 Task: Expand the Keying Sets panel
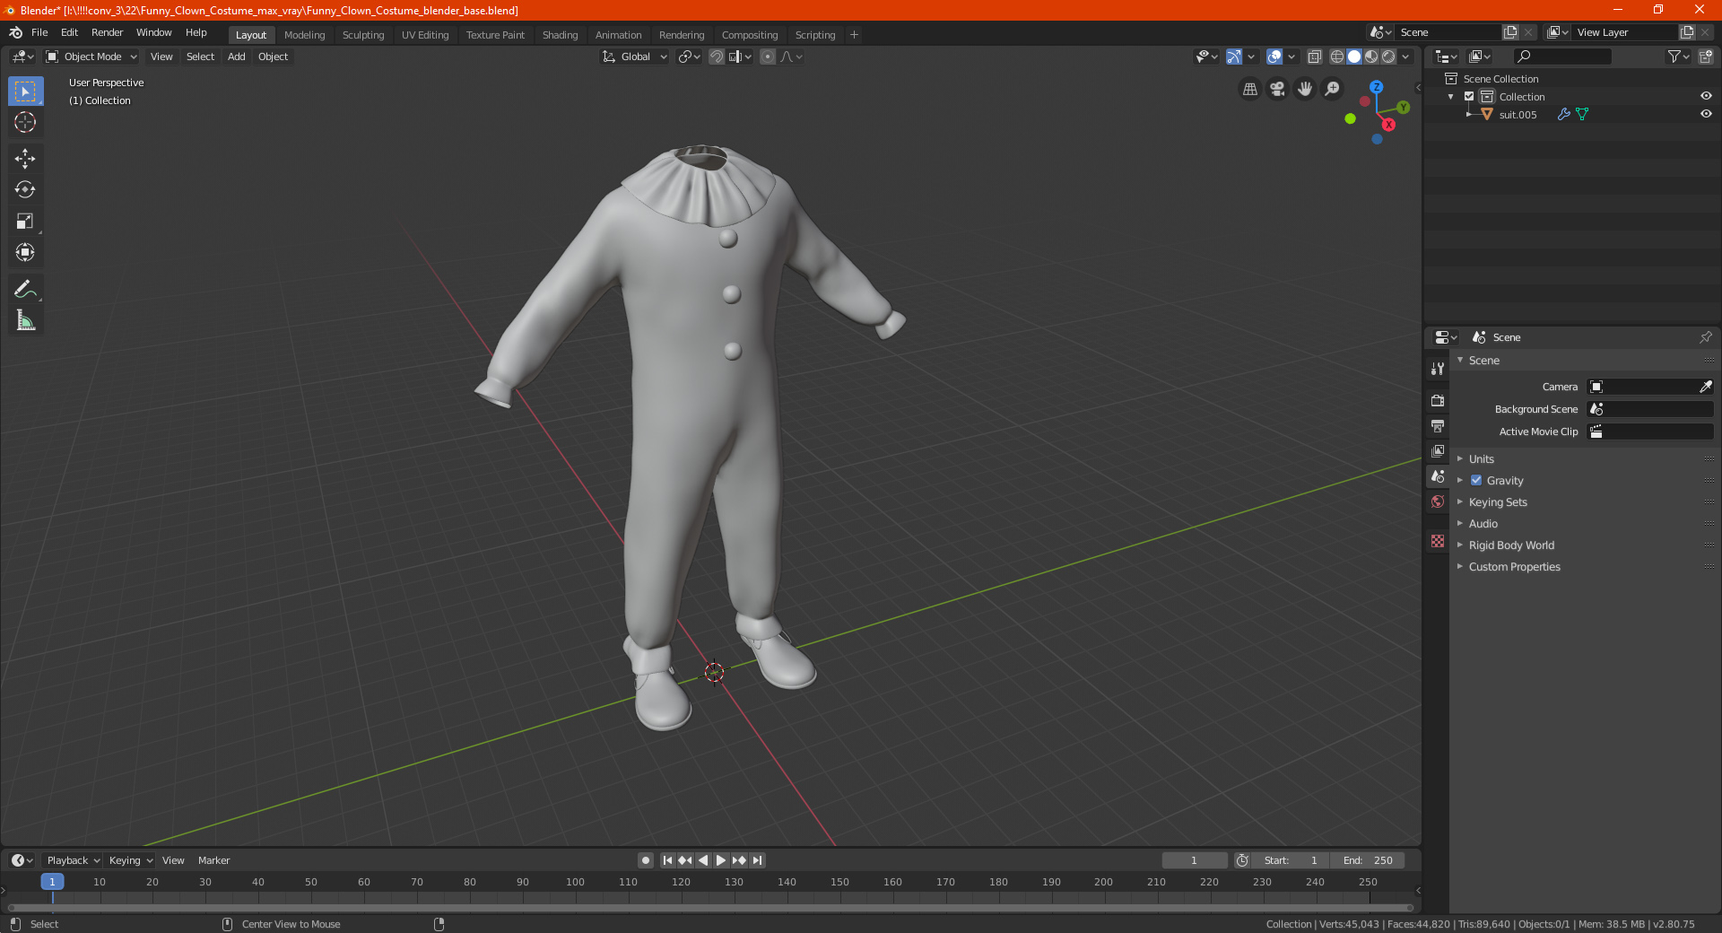[x=1498, y=502]
